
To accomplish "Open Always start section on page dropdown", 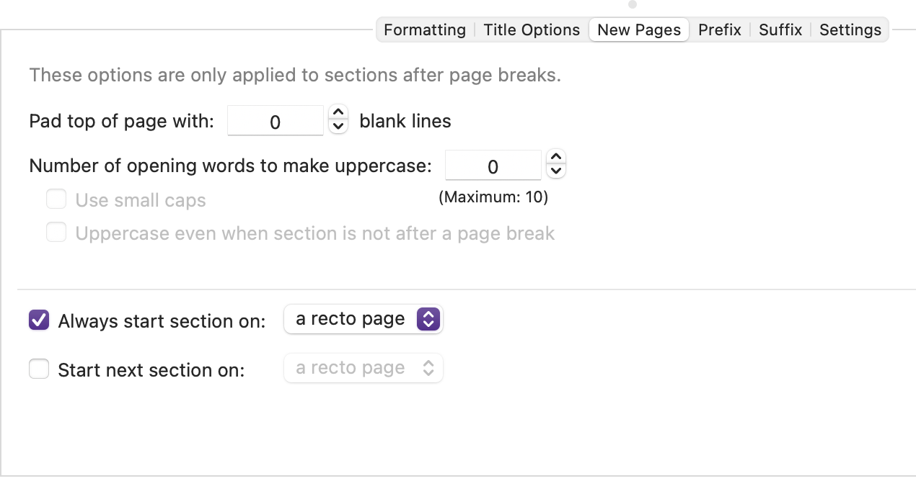I will coord(364,319).
